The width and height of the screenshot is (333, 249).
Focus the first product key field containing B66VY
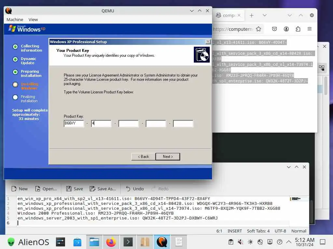[74, 124]
